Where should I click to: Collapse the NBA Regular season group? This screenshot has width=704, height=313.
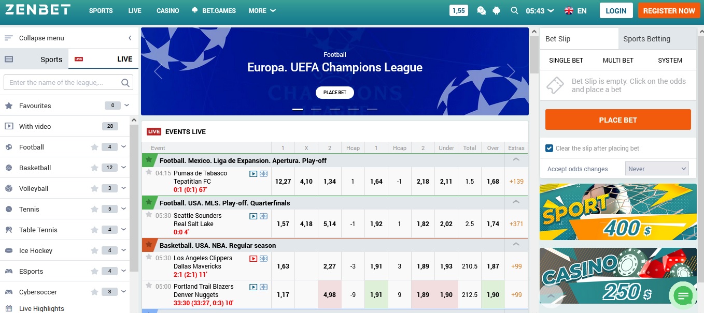pyautogui.click(x=516, y=245)
